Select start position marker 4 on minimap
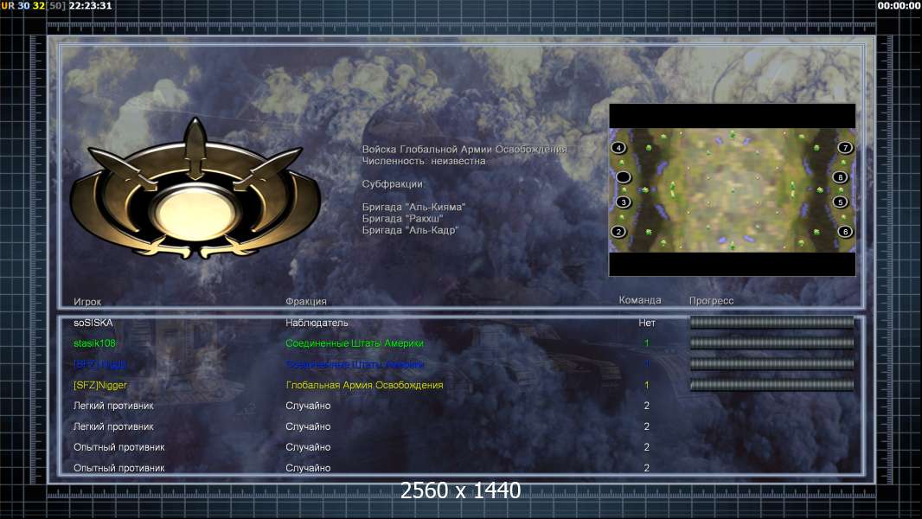 618,148
